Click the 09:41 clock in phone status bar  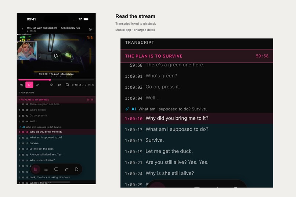[x=31, y=19]
